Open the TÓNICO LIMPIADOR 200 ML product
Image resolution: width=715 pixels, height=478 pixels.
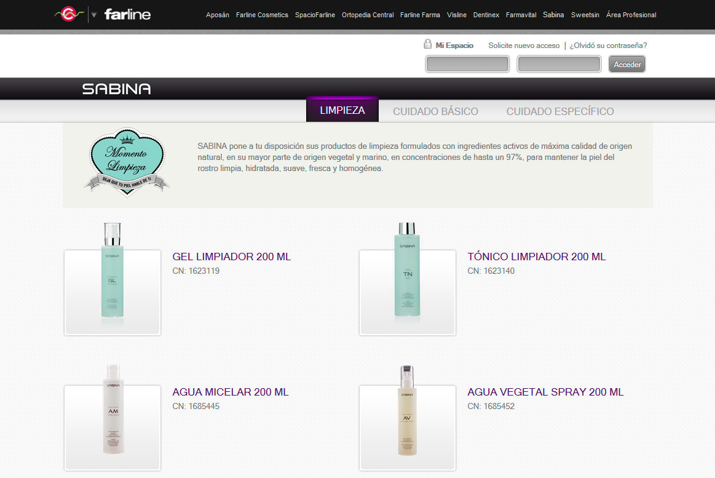pyautogui.click(x=536, y=257)
